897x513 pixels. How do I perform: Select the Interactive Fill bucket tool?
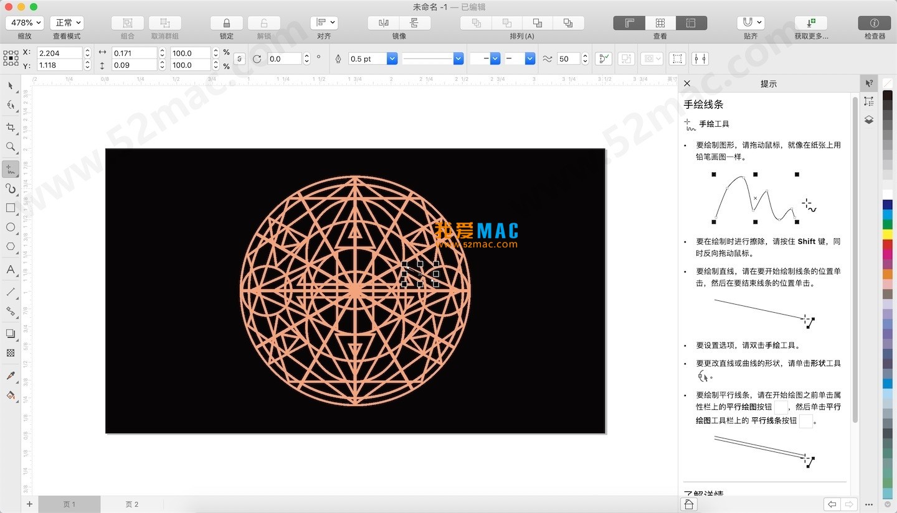tap(11, 395)
